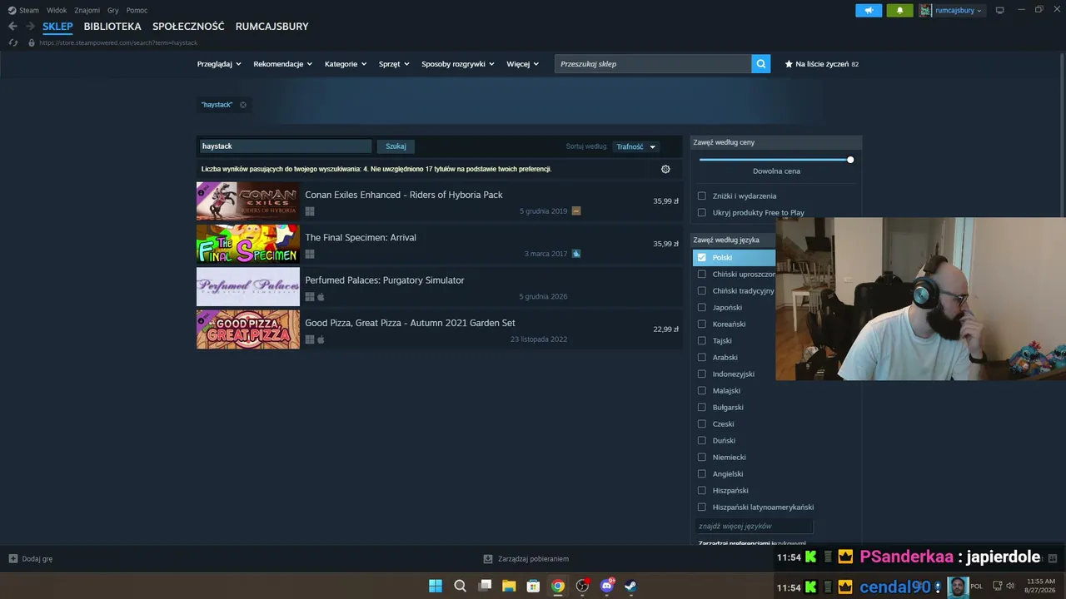Open Microsoft Store from the taskbar
This screenshot has width=1066, height=599.
(533, 586)
